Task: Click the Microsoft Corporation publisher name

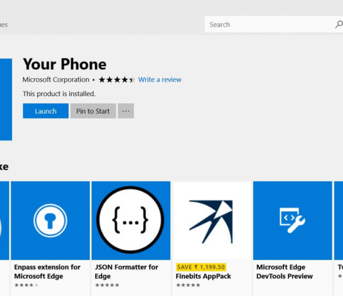Action: 56,79
